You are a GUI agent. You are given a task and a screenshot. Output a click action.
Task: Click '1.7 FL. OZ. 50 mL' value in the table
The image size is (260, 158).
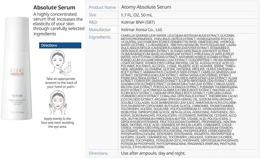tap(137, 15)
